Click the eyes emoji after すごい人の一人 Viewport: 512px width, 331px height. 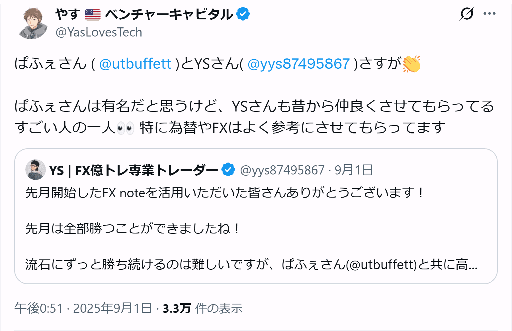126,128
